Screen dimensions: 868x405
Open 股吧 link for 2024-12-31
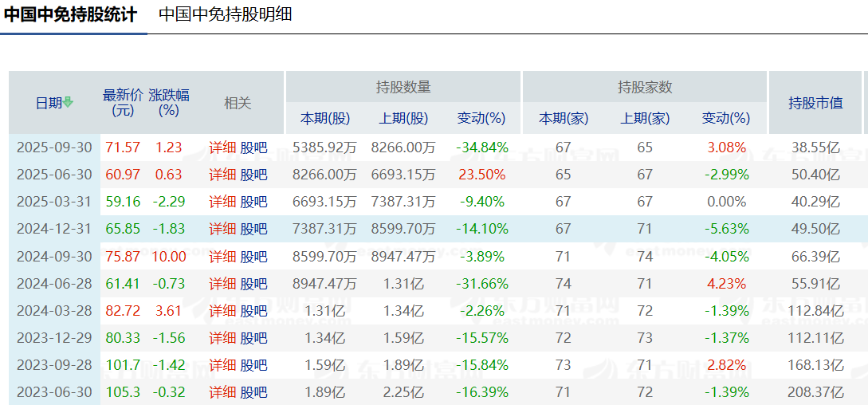pyautogui.click(x=253, y=230)
